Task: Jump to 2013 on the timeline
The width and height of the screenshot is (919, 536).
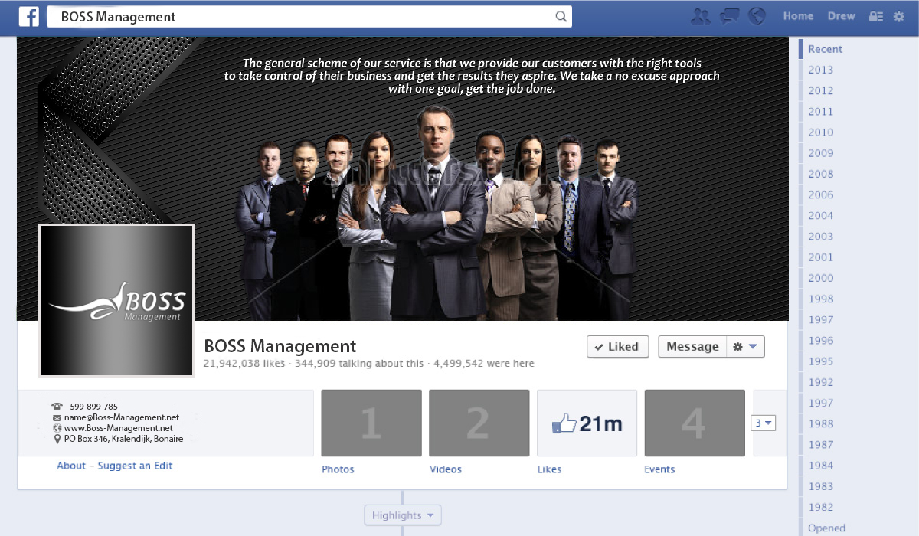Action: (x=821, y=70)
